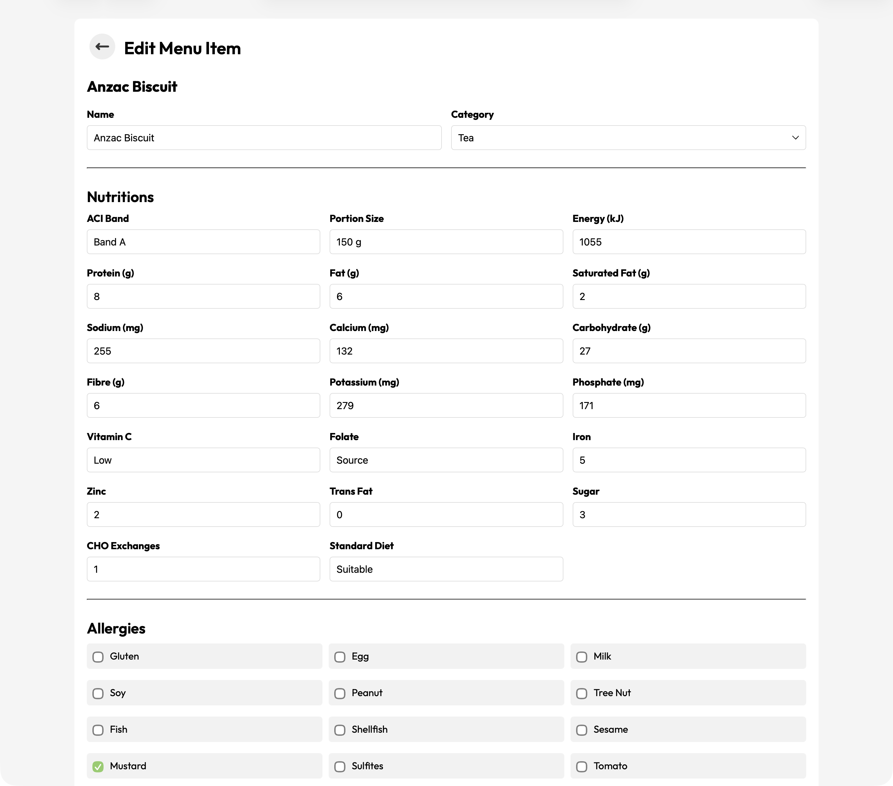This screenshot has width=893, height=786.
Task: Click the Potassium (mg) field
Action: point(446,406)
